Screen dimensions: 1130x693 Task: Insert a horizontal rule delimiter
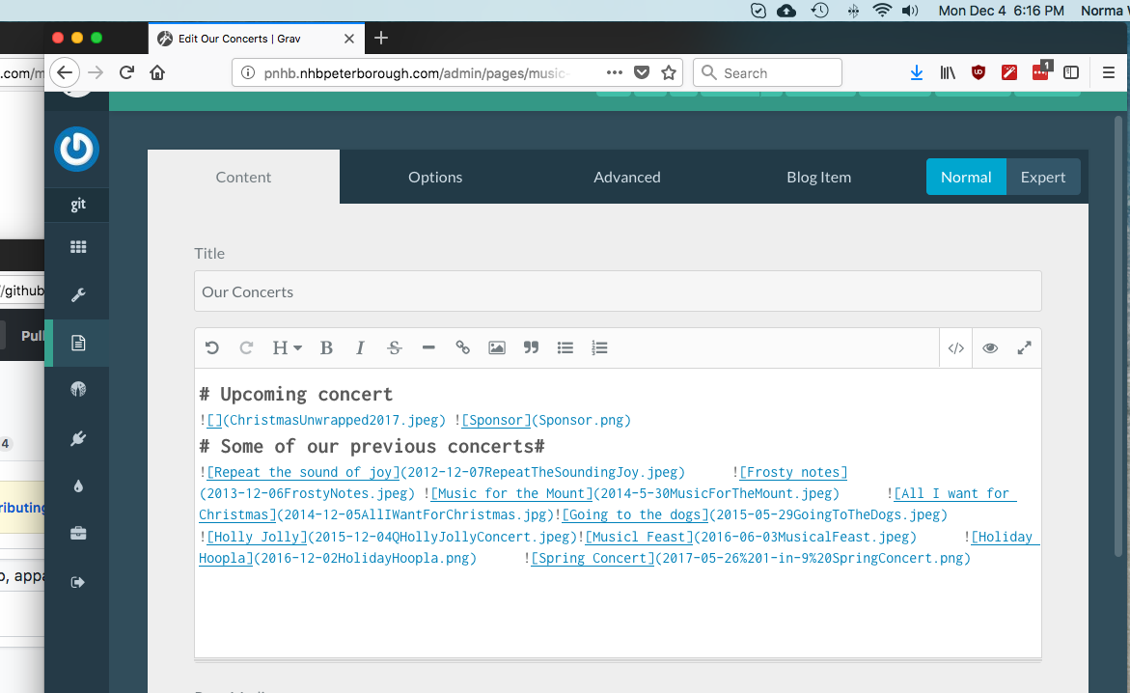click(428, 348)
